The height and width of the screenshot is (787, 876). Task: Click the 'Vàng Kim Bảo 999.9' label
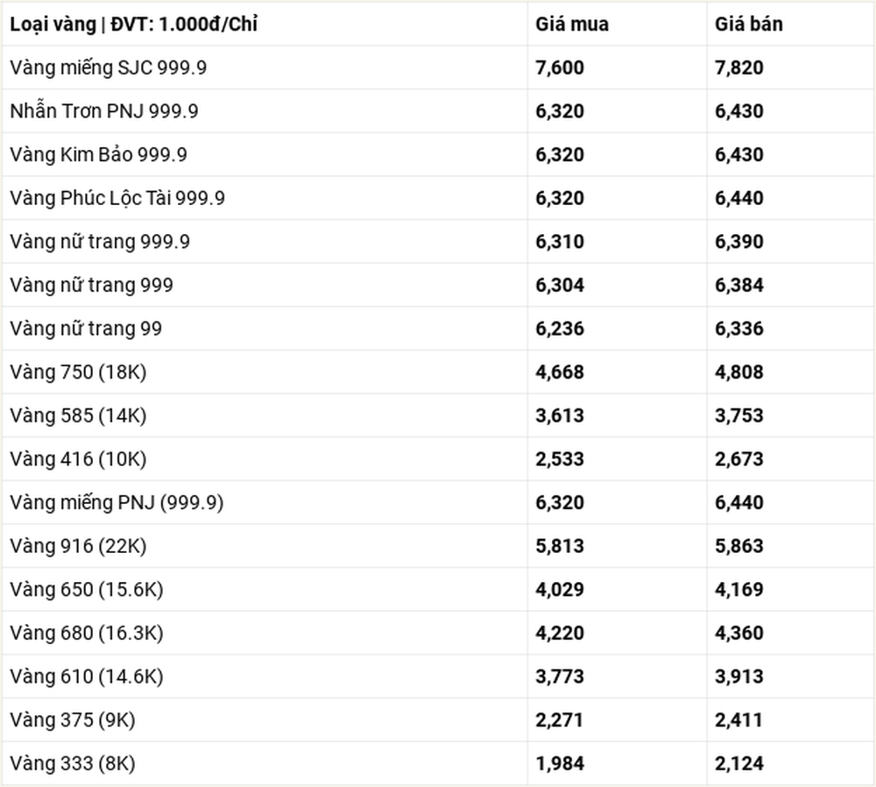pyautogui.click(x=99, y=155)
